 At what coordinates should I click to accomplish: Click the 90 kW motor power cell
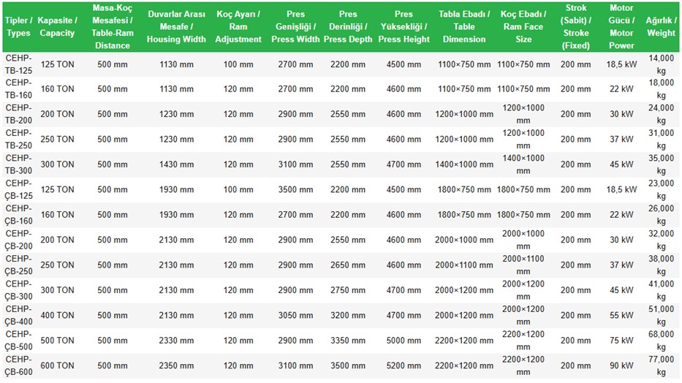(x=621, y=365)
